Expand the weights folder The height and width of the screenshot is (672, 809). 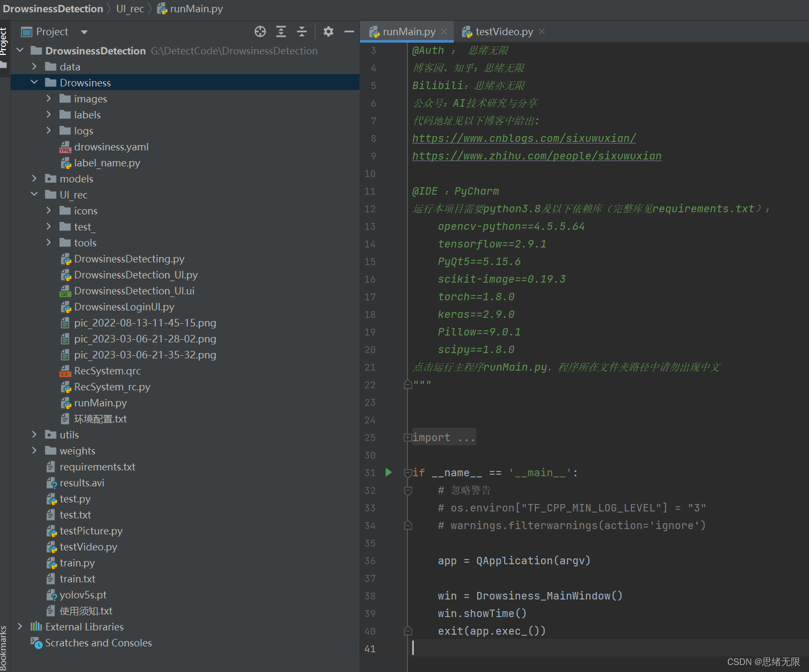click(x=34, y=450)
